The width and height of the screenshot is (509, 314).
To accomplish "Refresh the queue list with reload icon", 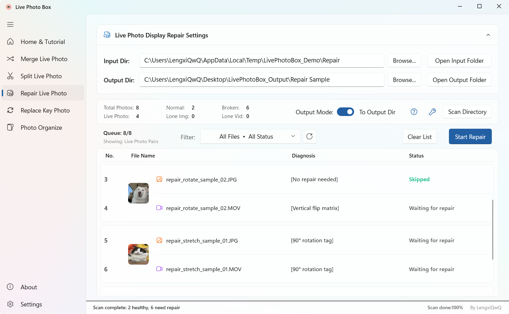I will (x=309, y=136).
